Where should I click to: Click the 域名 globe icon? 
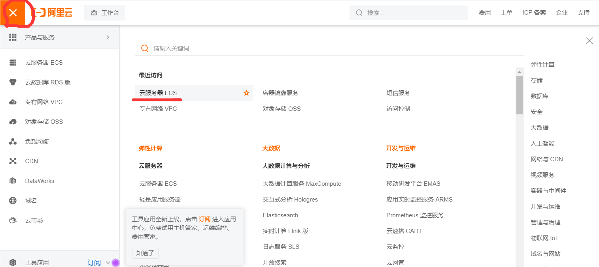pos(13,200)
